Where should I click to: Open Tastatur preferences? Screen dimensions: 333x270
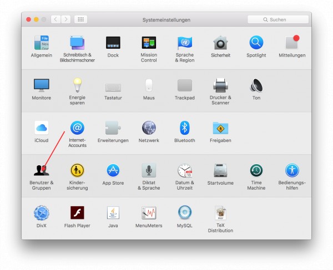[x=113, y=87]
